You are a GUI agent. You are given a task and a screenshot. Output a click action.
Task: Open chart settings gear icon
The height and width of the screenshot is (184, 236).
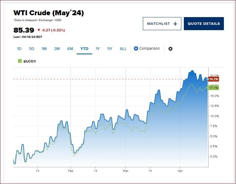(170, 49)
